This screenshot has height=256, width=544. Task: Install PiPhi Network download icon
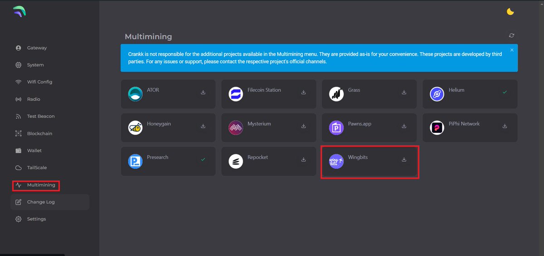tap(505, 126)
